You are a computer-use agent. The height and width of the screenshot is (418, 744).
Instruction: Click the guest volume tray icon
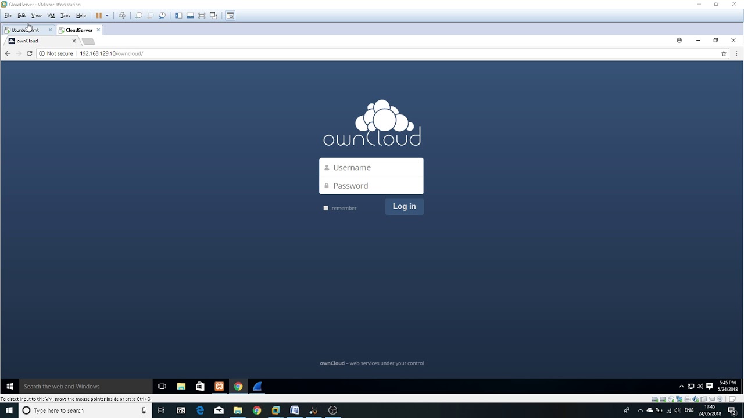700,387
